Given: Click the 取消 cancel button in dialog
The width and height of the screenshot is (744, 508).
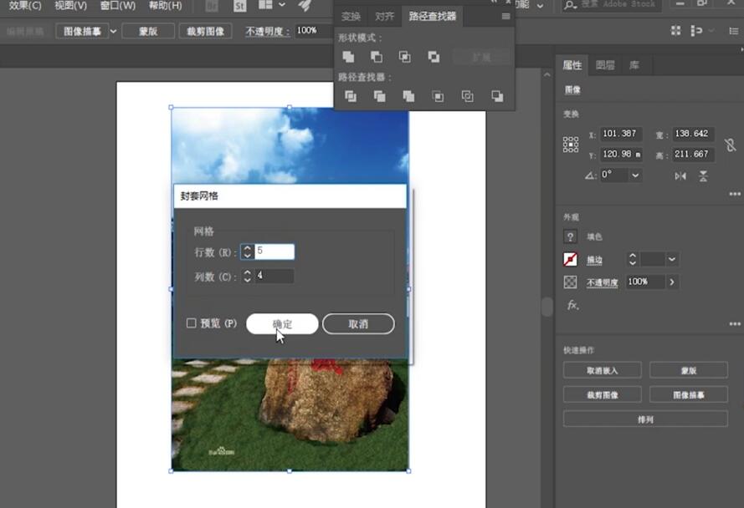Looking at the screenshot, I should [358, 324].
